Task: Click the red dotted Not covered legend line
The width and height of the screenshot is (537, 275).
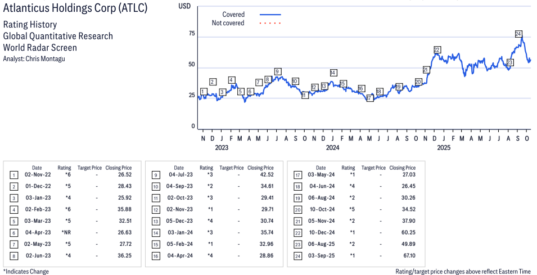Action: 270,23
